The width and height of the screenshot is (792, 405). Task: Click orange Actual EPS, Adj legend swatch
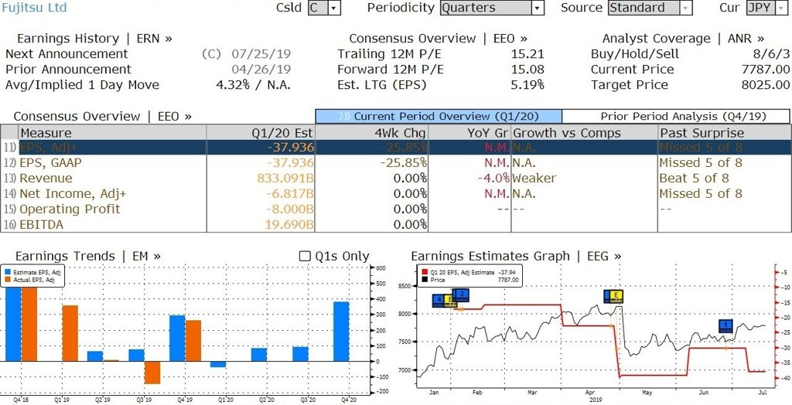point(9,279)
